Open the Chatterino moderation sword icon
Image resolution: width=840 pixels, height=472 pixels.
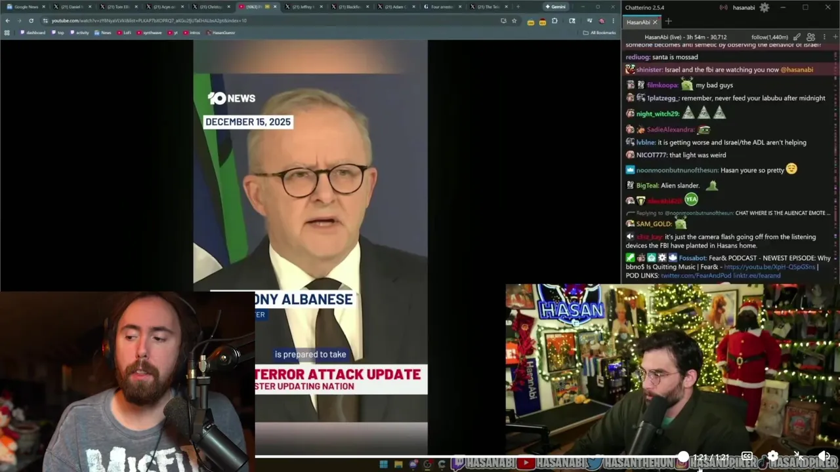point(797,37)
